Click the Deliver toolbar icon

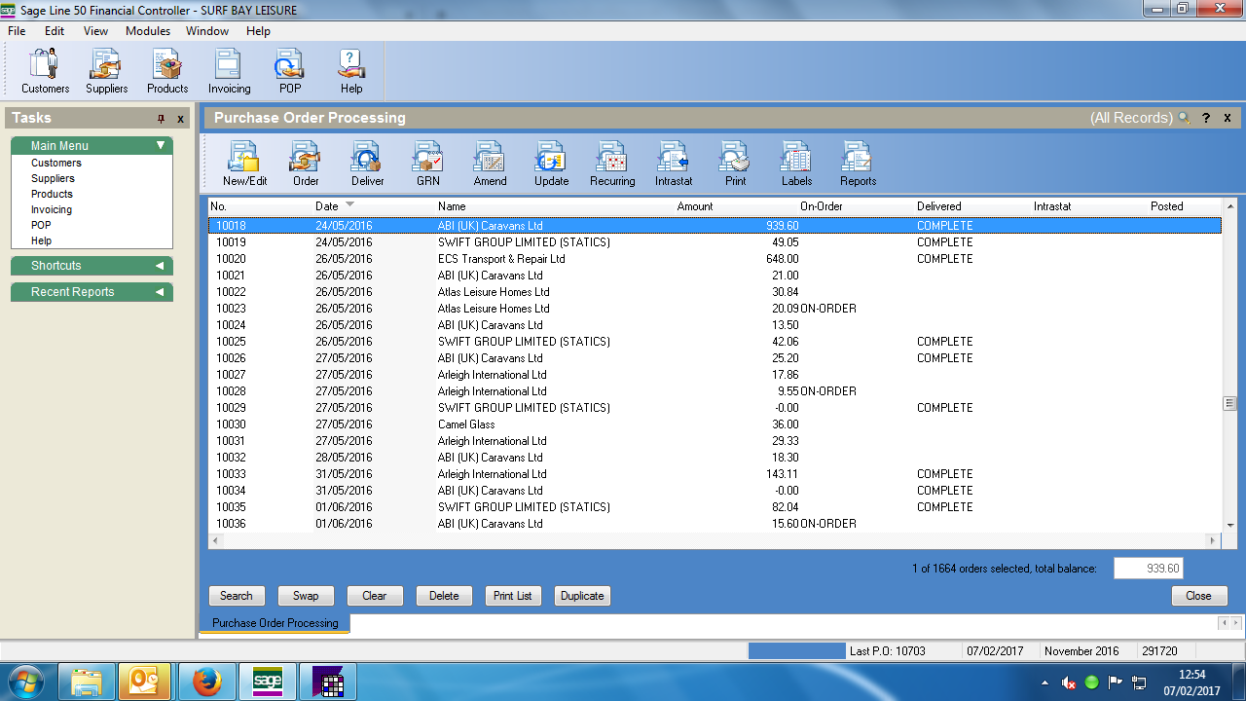[x=367, y=164]
